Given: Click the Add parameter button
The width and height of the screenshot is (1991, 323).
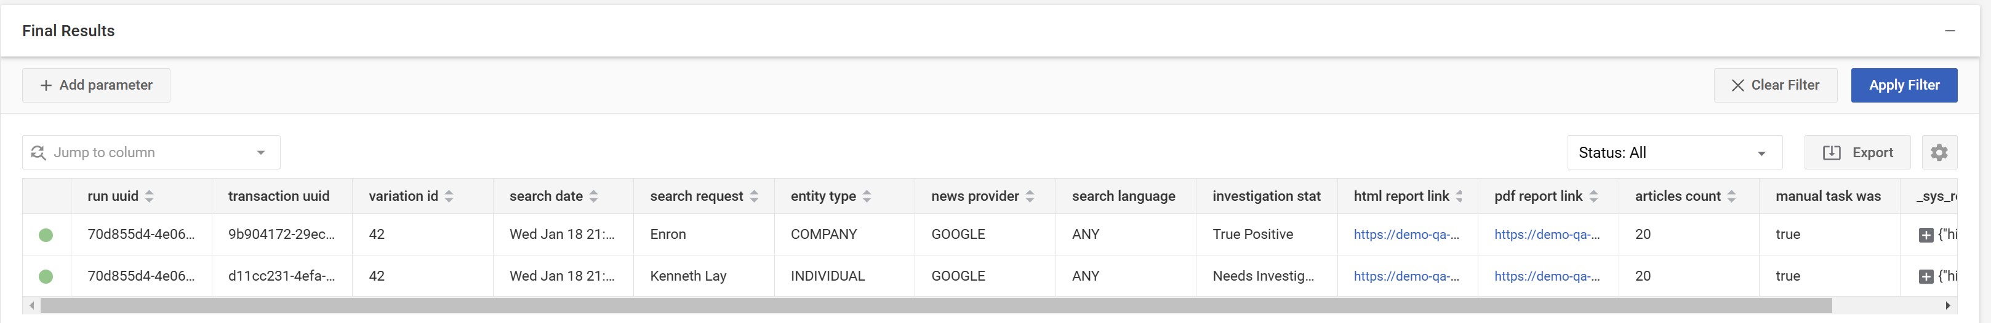Looking at the screenshot, I should click(x=96, y=85).
